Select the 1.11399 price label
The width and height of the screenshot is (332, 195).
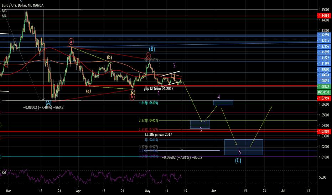click(x=324, y=63)
